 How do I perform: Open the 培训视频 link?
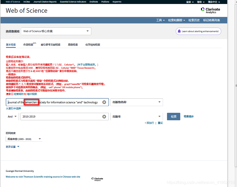32,94
